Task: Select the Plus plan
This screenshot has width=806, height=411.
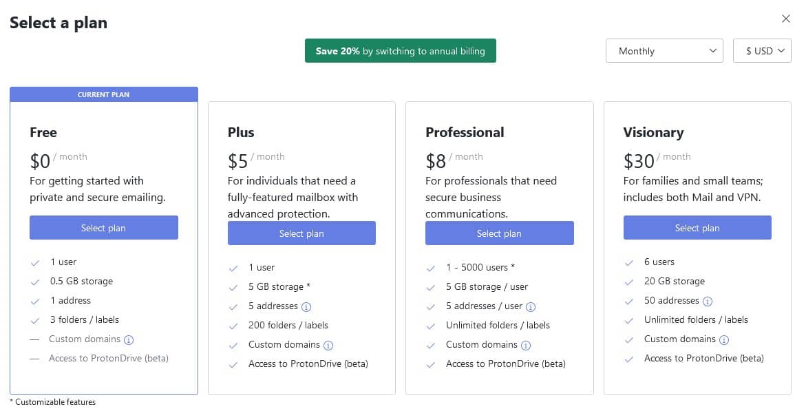Action: [x=301, y=233]
